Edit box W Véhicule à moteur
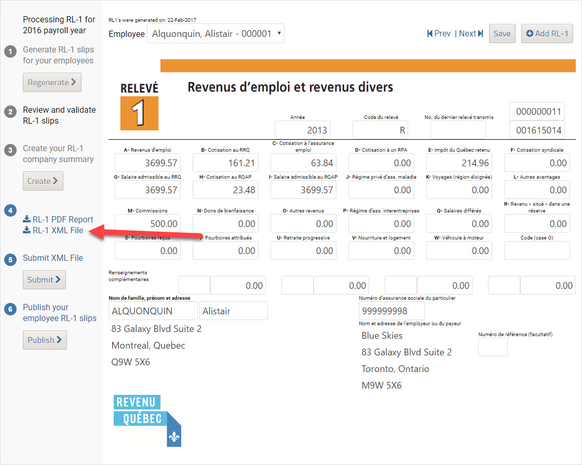 point(459,251)
